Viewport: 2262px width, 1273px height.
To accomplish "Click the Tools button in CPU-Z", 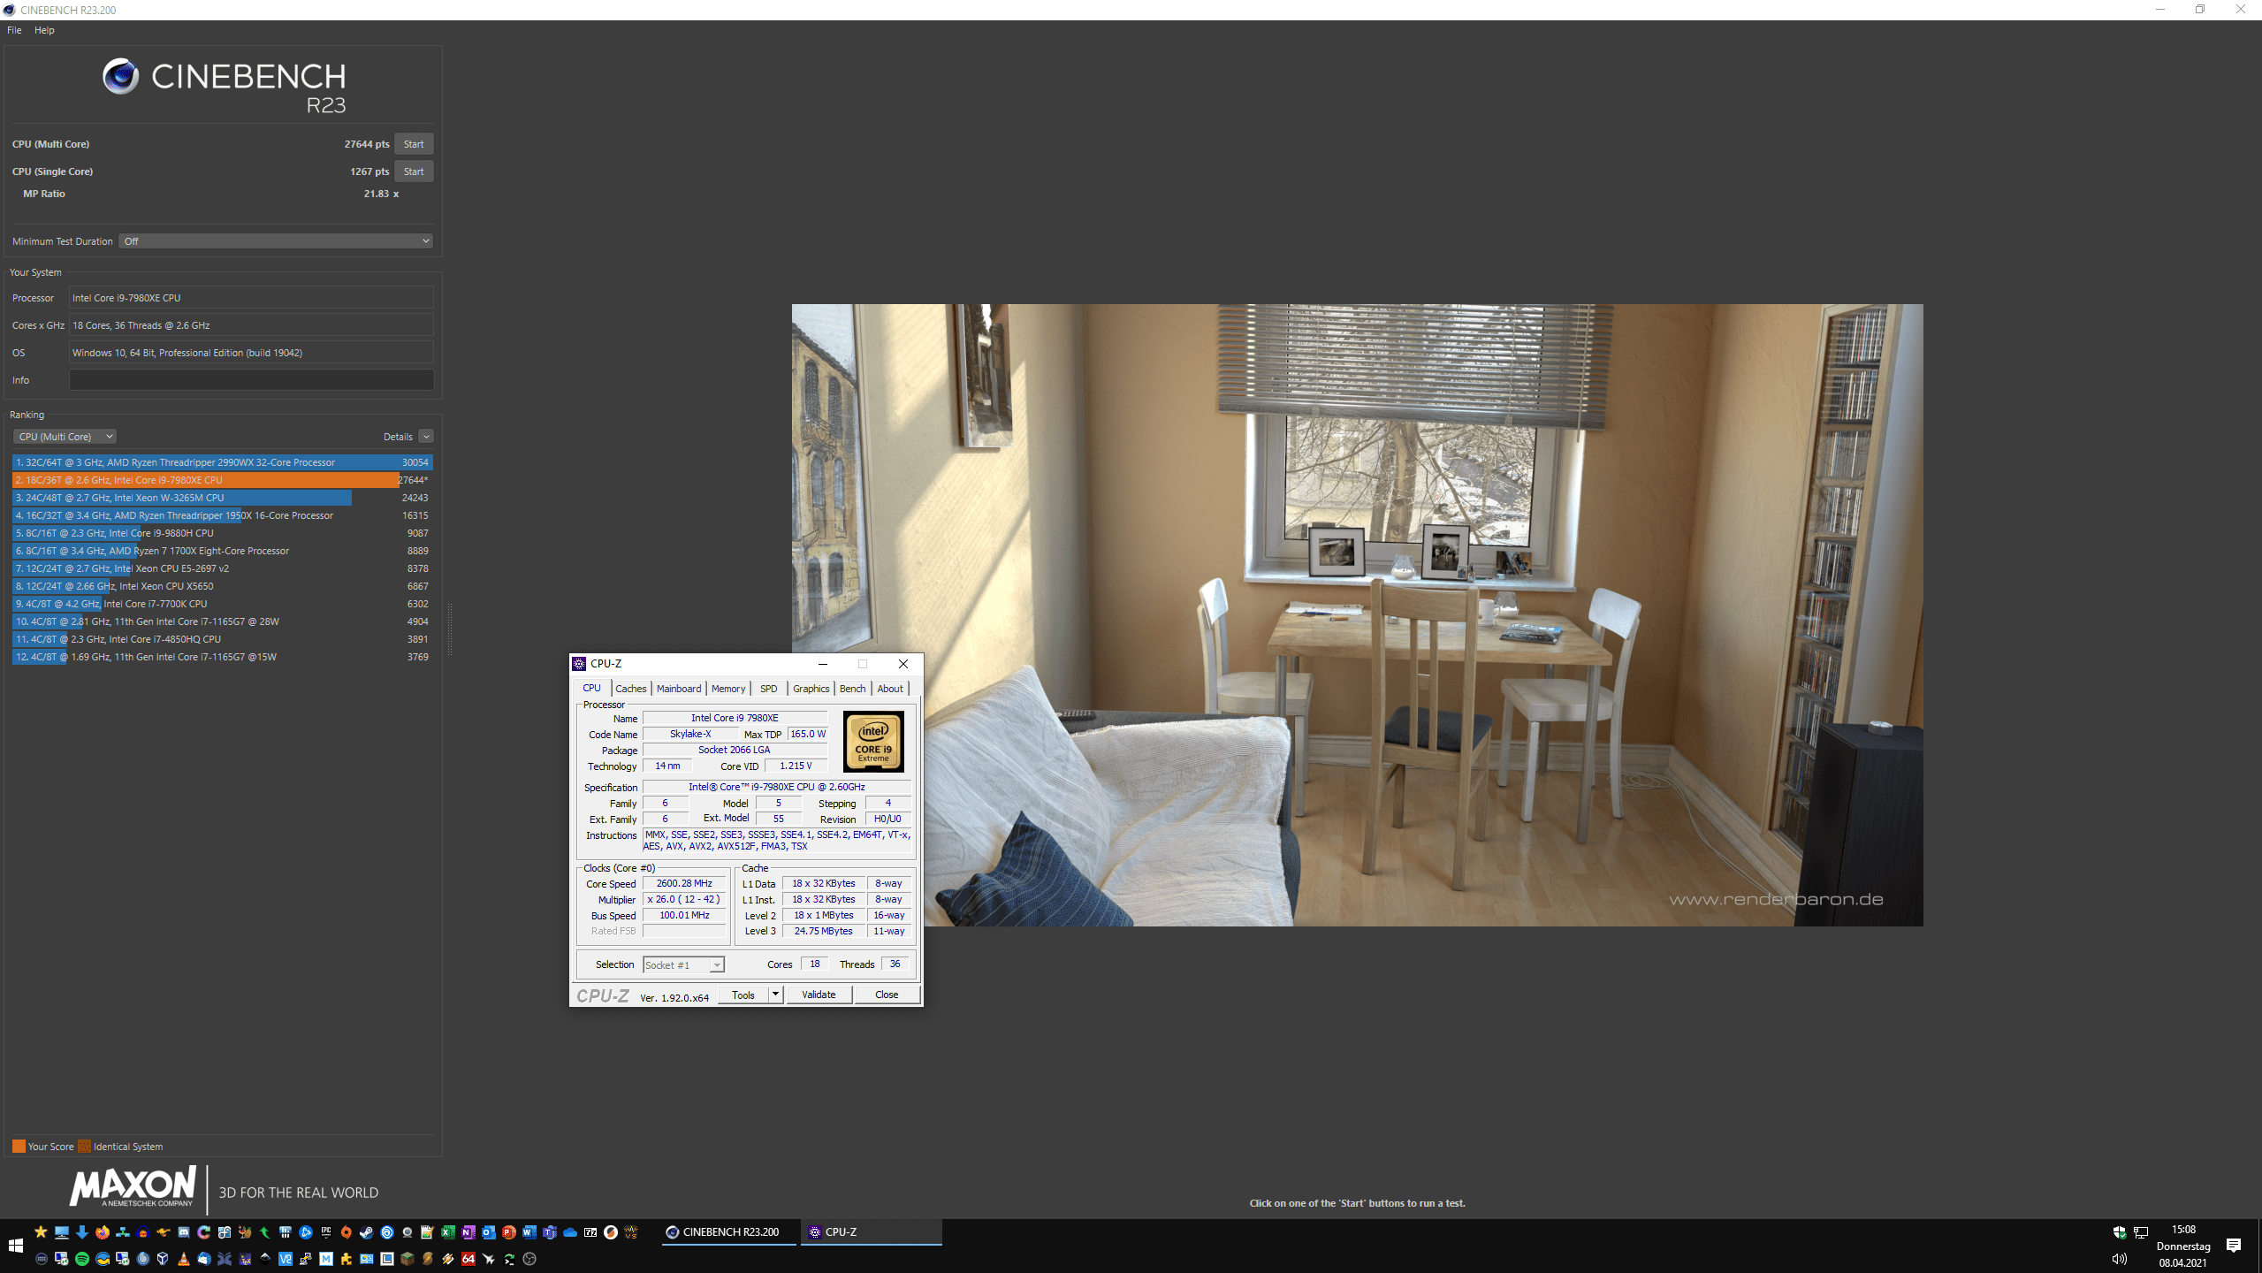I will pos(743,995).
